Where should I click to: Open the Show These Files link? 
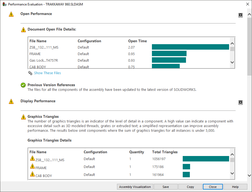(x=47, y=73)
